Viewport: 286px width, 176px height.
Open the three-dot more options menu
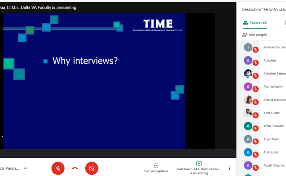point(229,168)
